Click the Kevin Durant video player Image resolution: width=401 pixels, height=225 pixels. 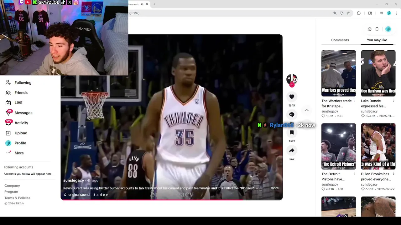click(172, 117)
